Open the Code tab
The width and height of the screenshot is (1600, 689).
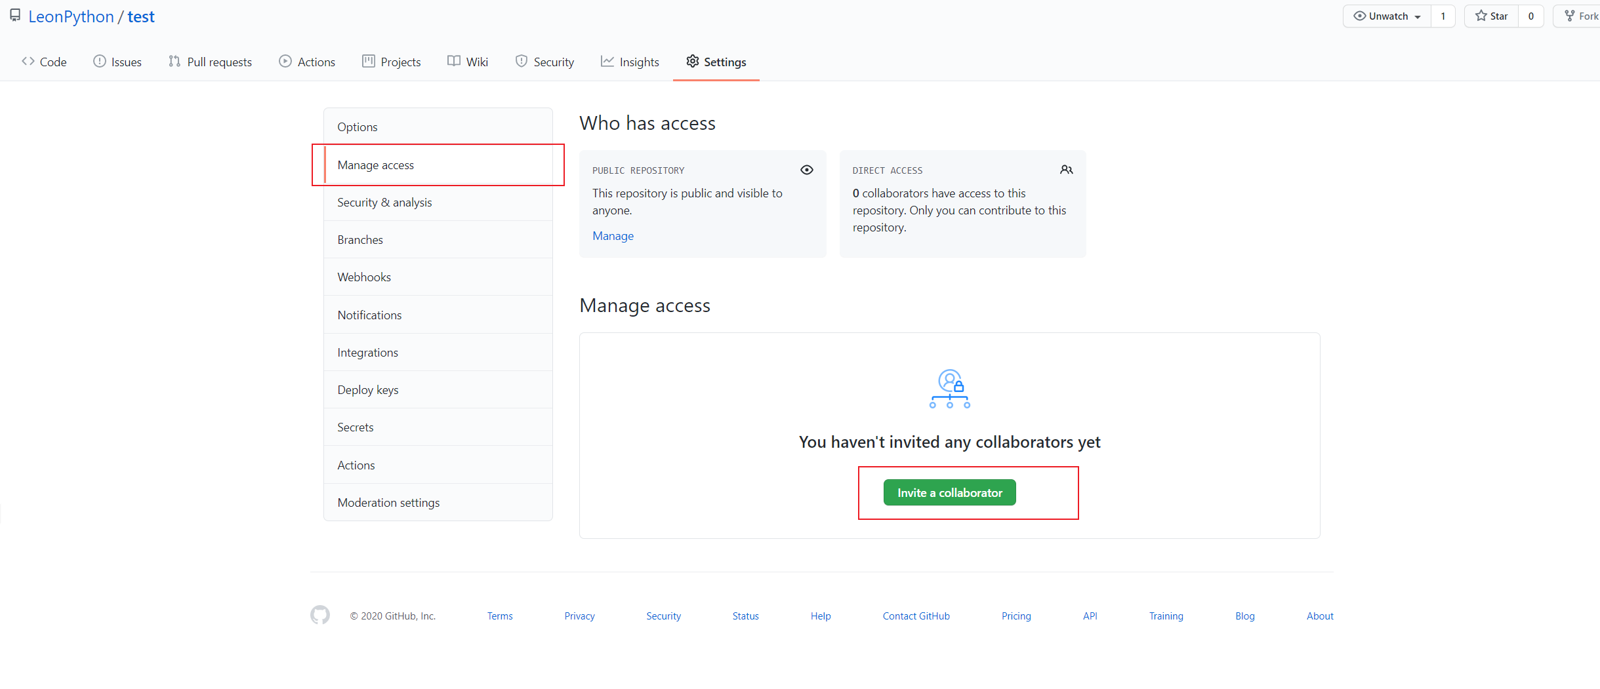pyautogui.click(x=45, y=62)
